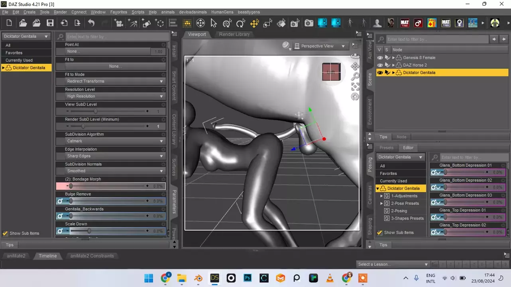Click the Undo arrow in the toolbar

[91, 23]
